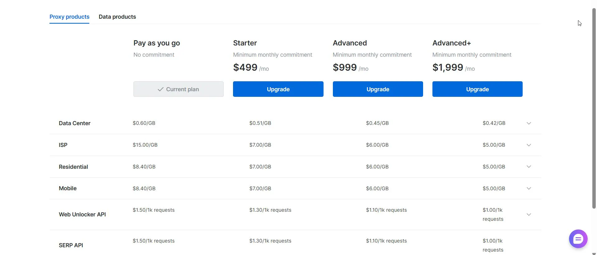
Task: Click Residential $8.40/GB pay-as-you-go price
Action: click(x=144, y=167)
